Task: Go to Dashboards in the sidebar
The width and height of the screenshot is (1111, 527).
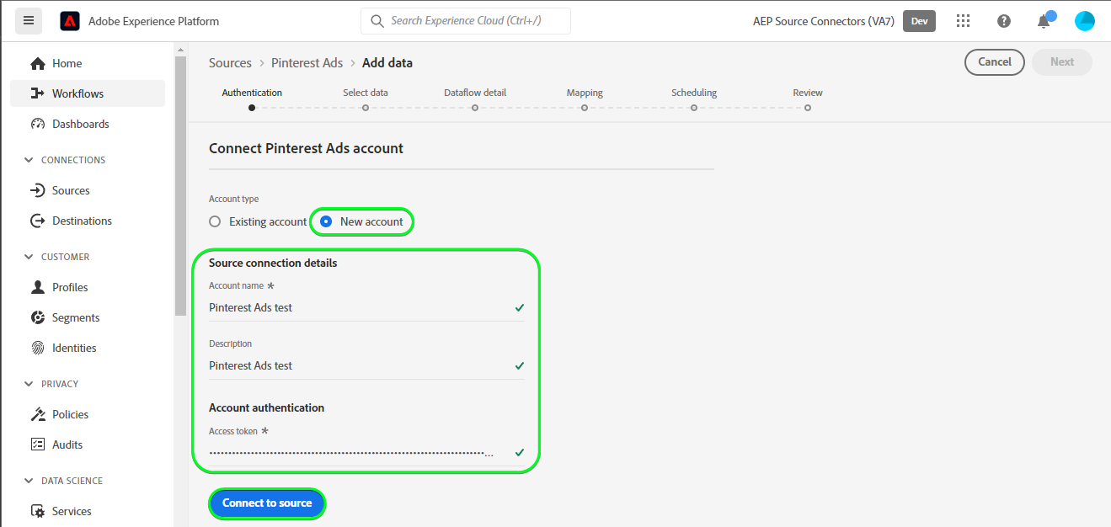Action: pos(80,124)
